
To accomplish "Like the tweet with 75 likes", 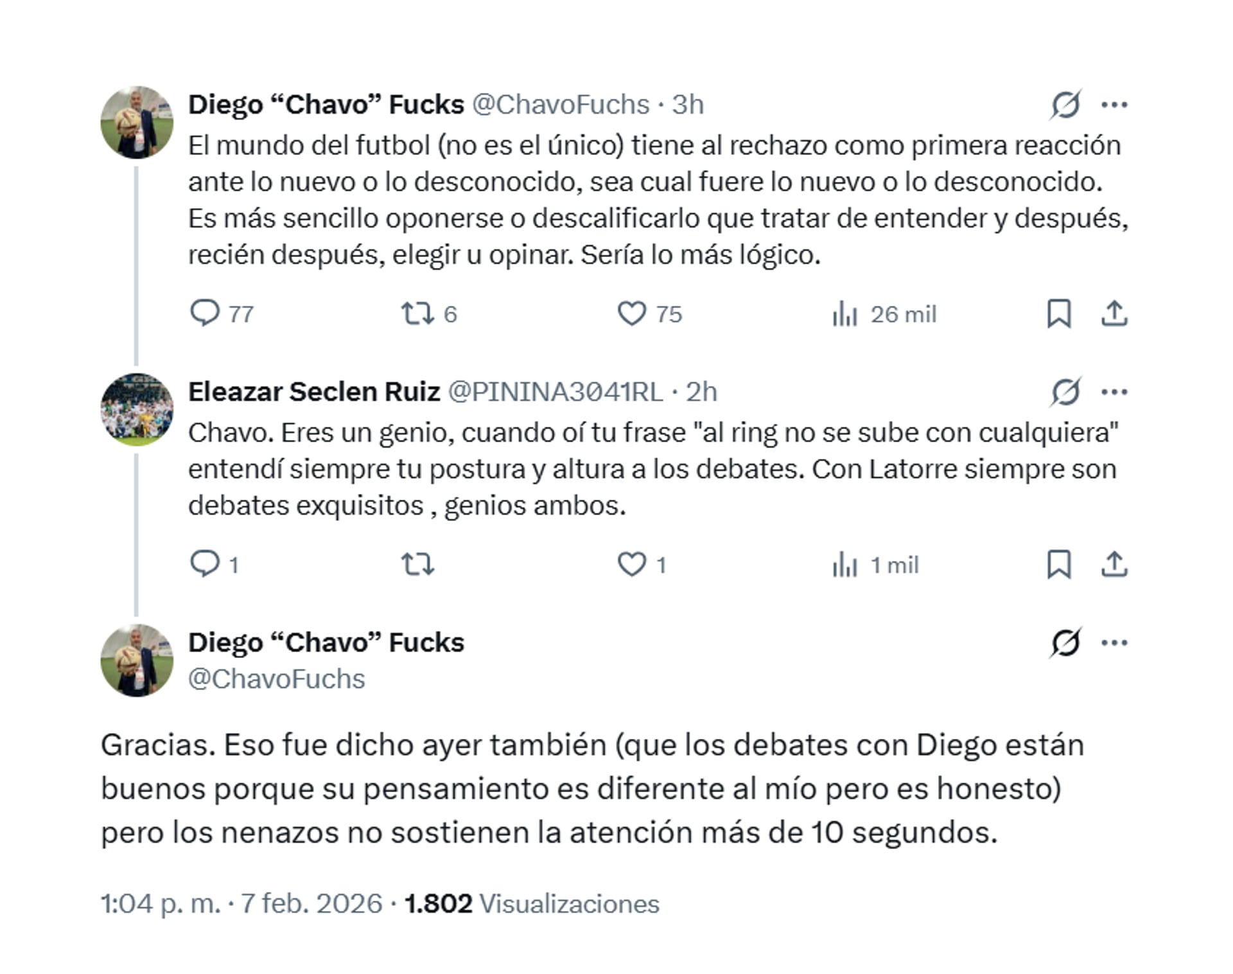I will coord(632,314).
